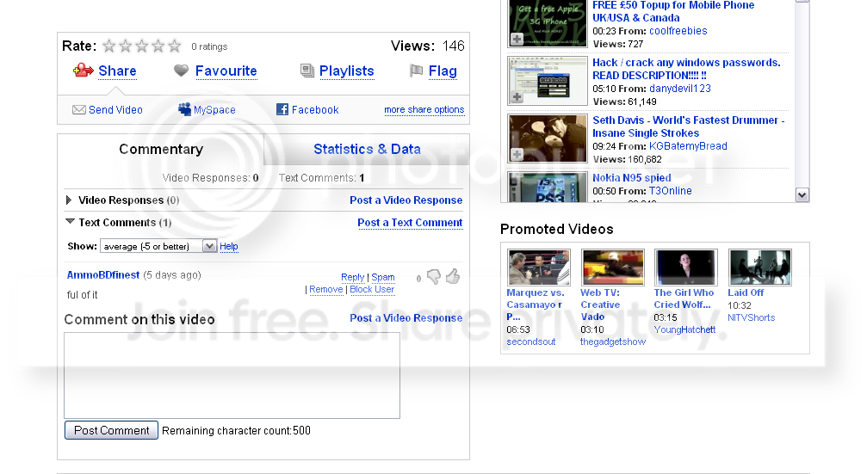Collapse the Text Comments section
867x474 pixels.
(70, 222)
